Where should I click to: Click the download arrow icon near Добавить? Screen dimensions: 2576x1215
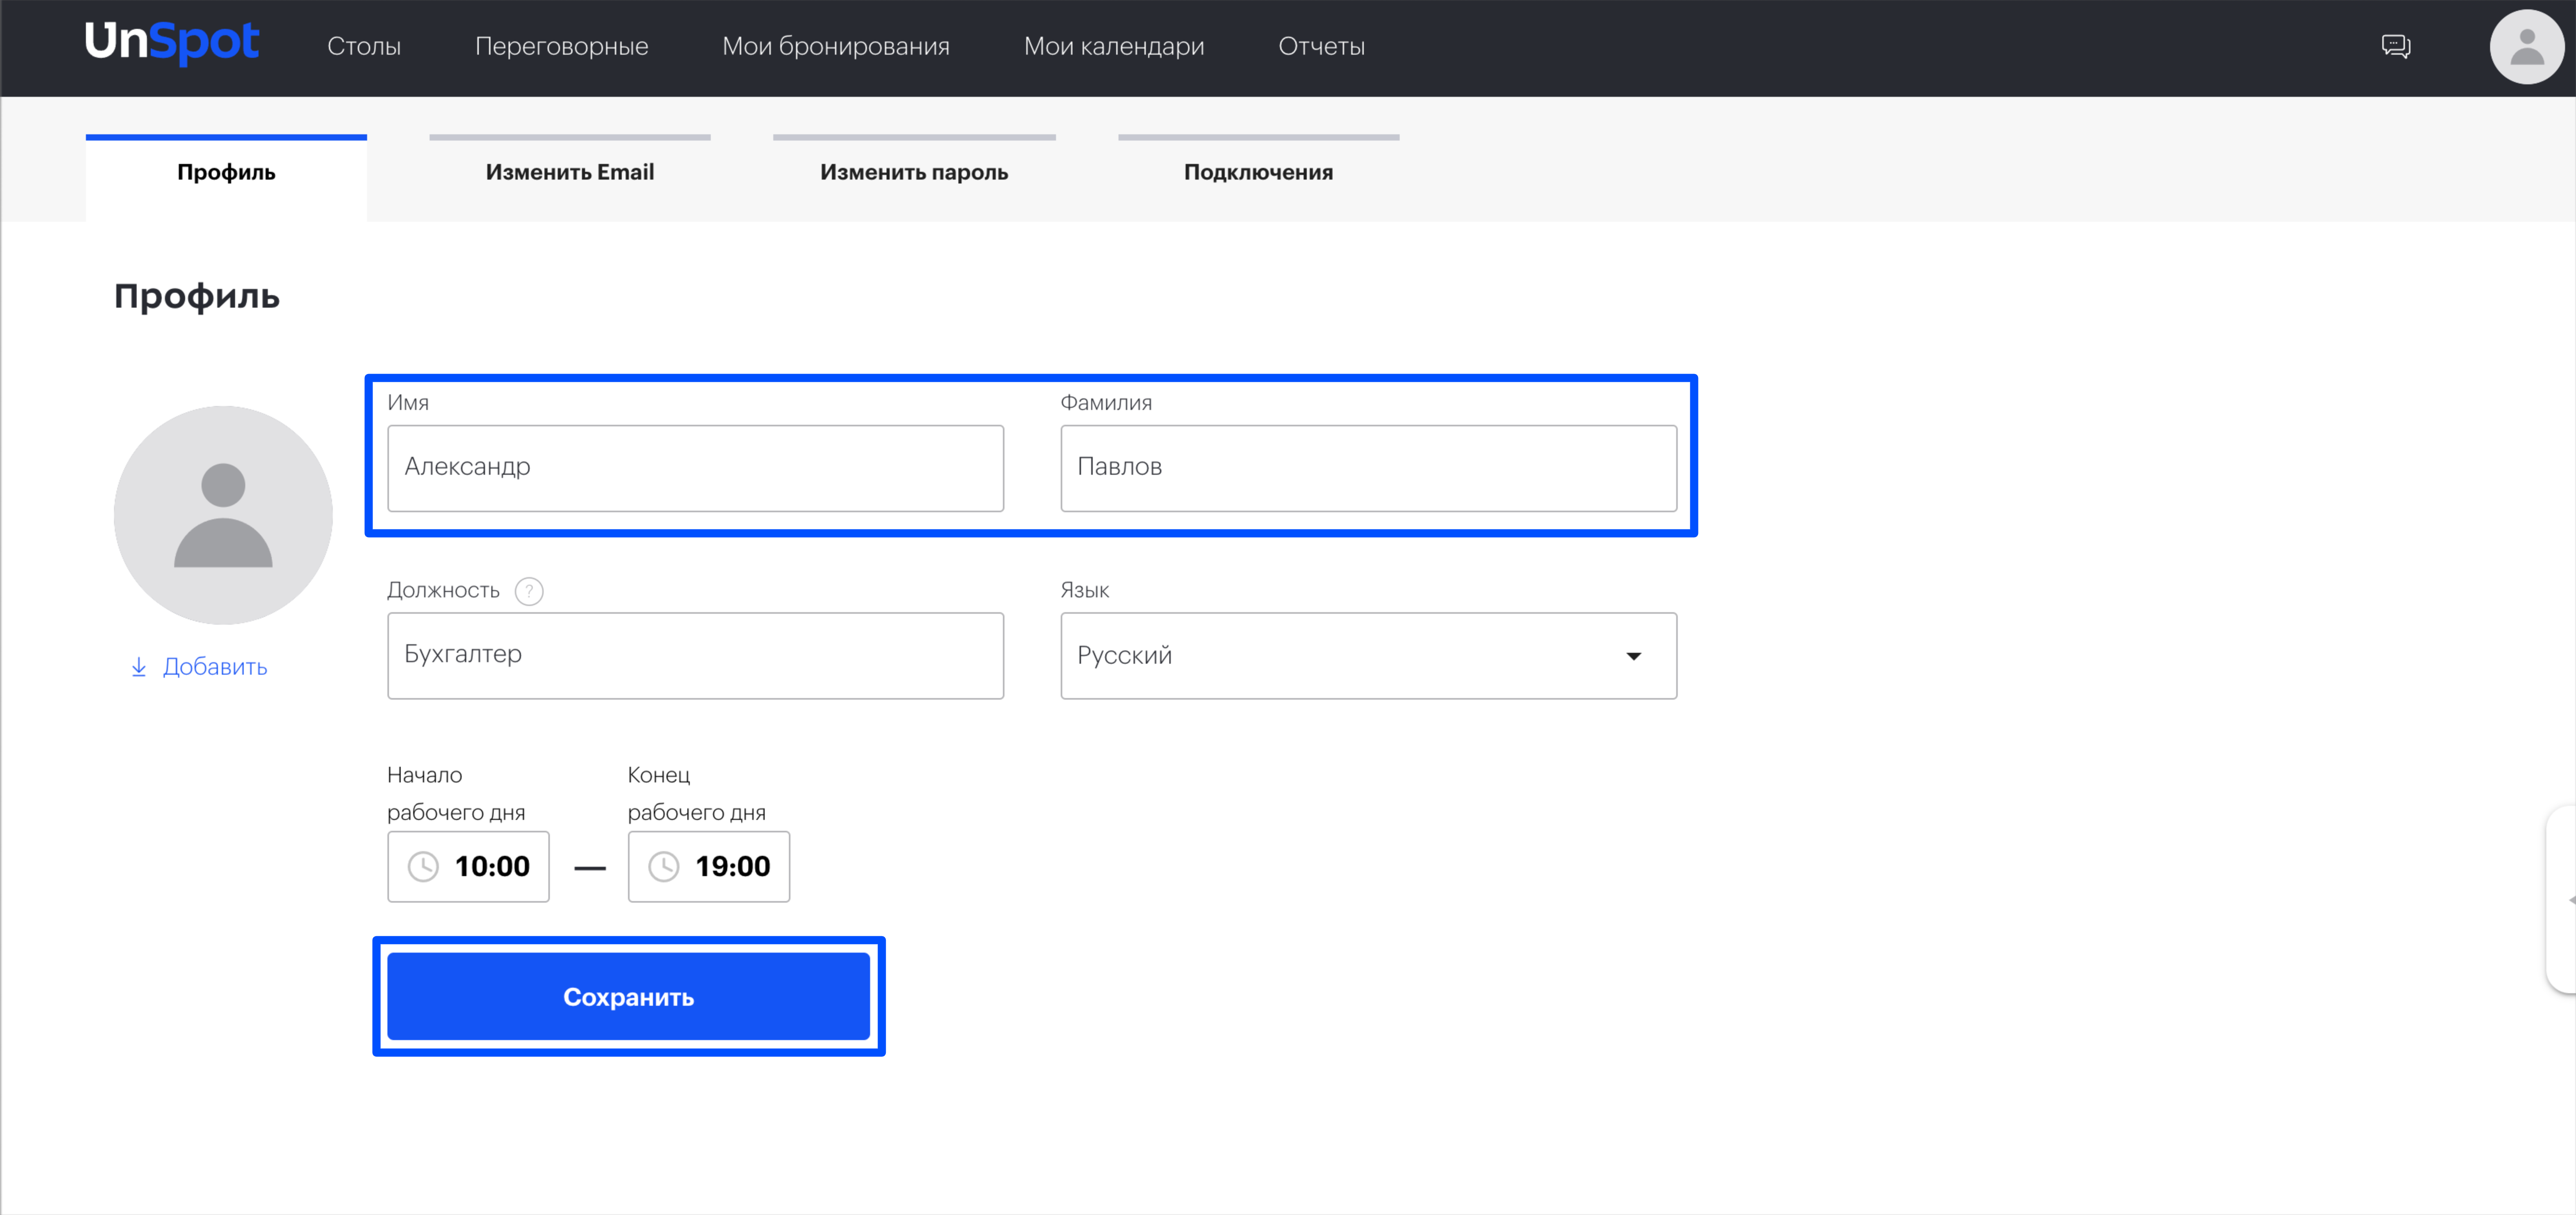pos(139,667)
